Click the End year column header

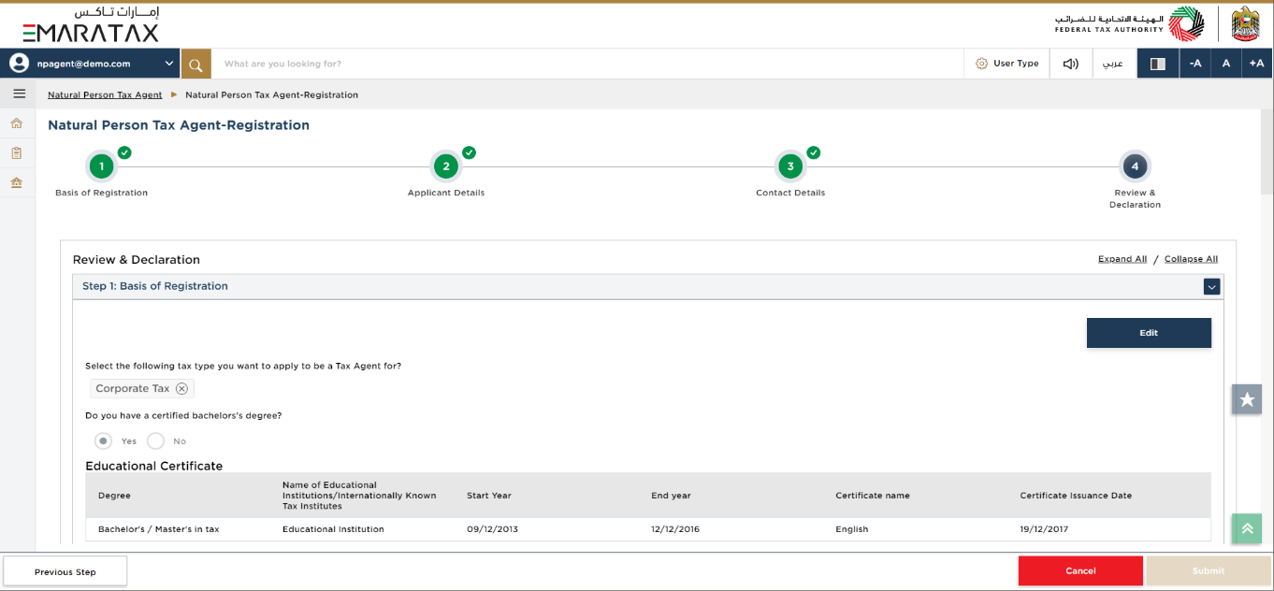671,496
